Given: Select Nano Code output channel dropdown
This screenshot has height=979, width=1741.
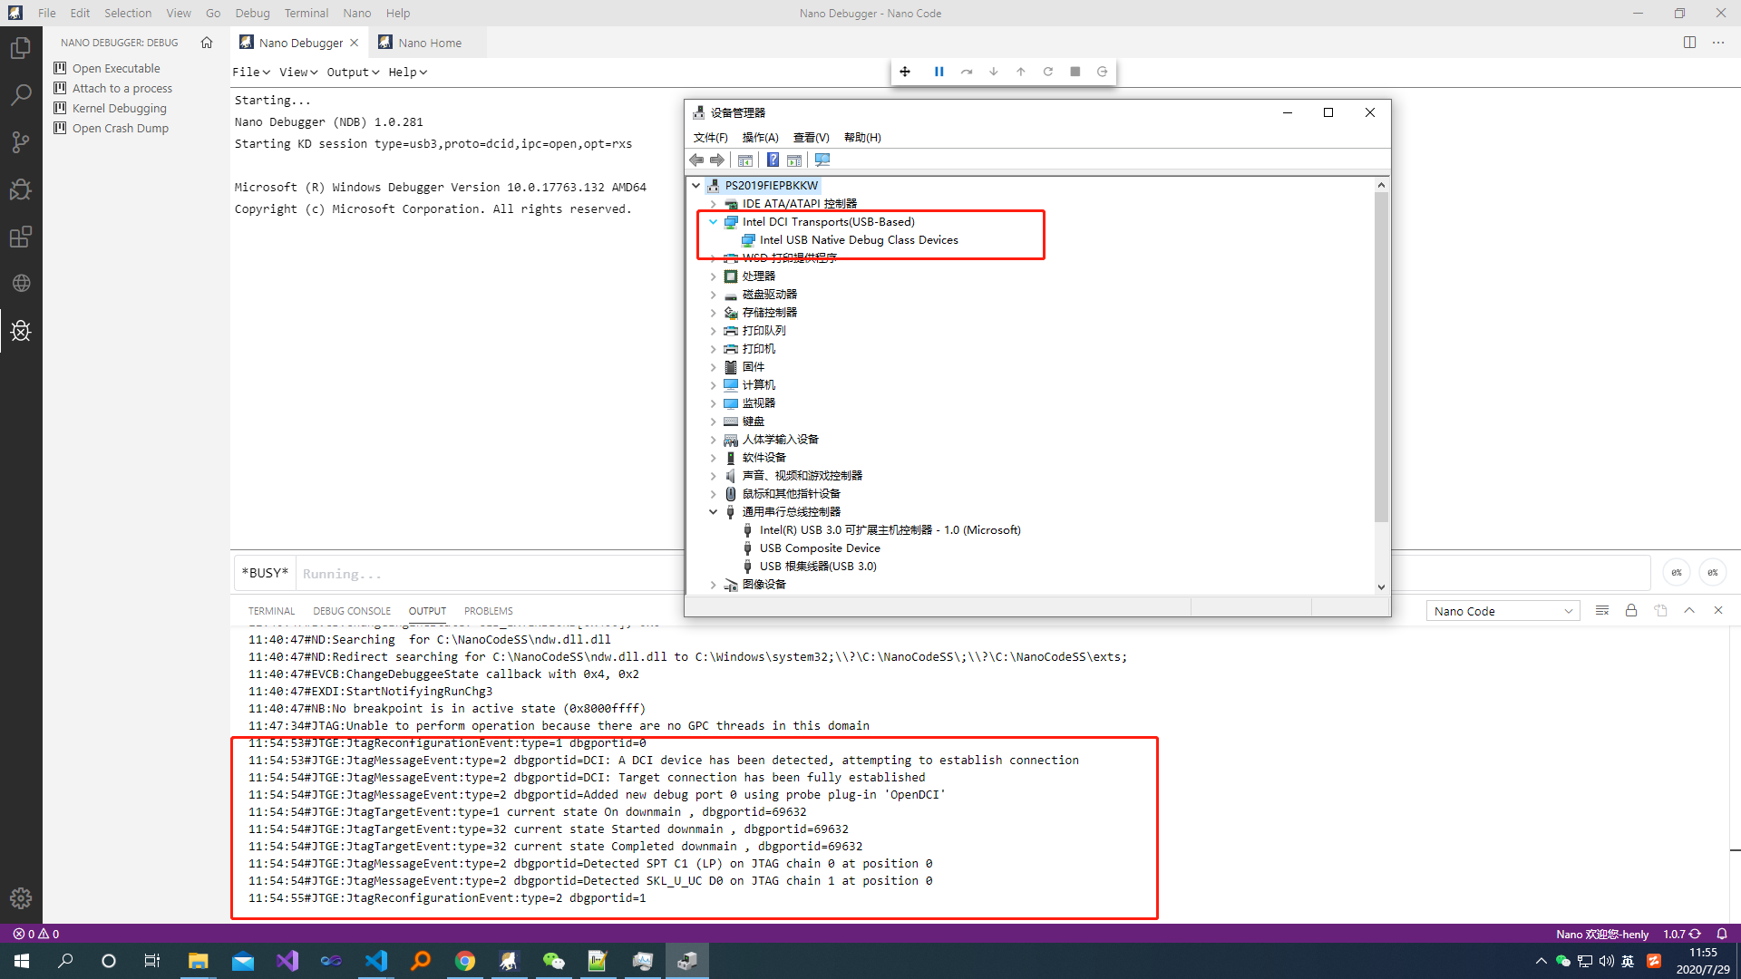Looking at the screenshot, I should click(x=1503, y=611).
